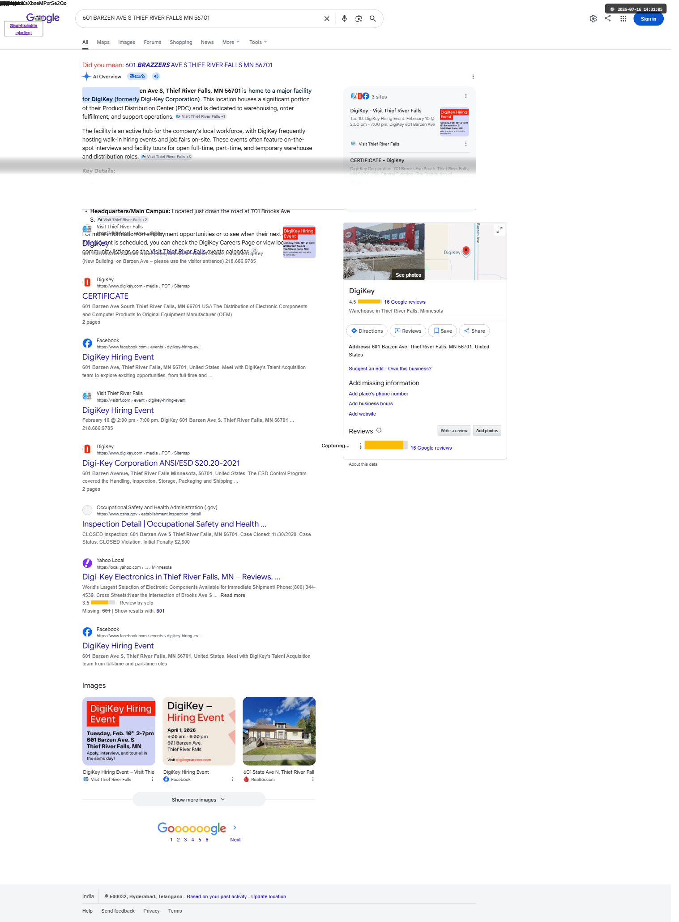
Task: Open the Help footer link
Action: (87, 911)
